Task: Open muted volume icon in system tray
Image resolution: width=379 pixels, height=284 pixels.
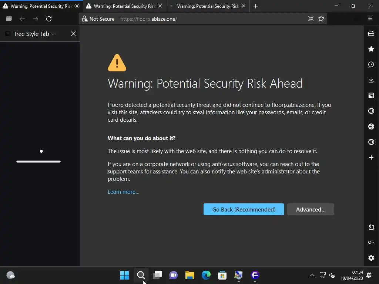Action: (332, 275)
